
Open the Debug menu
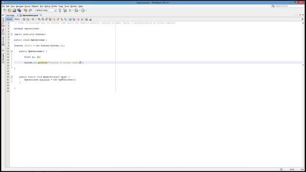[x=47, y=6]
